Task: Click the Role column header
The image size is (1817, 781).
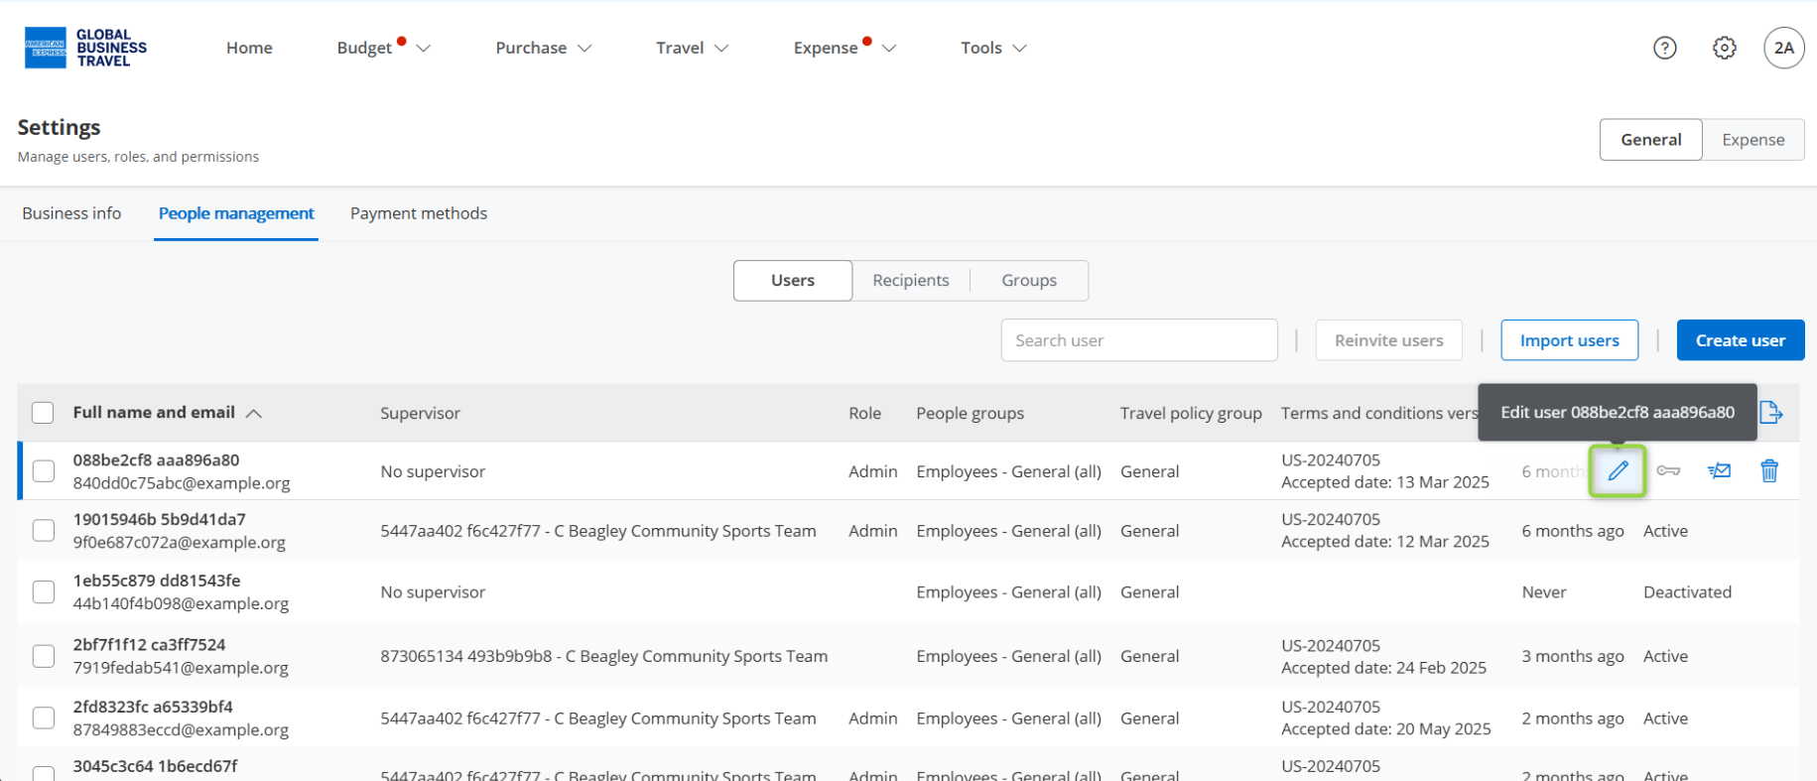Action: pyautogui.click(x=864, y=413)
